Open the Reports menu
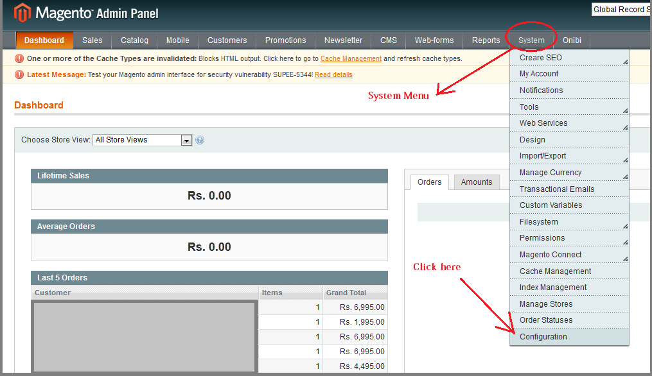 pyautogui.click(x=486, y=40)
